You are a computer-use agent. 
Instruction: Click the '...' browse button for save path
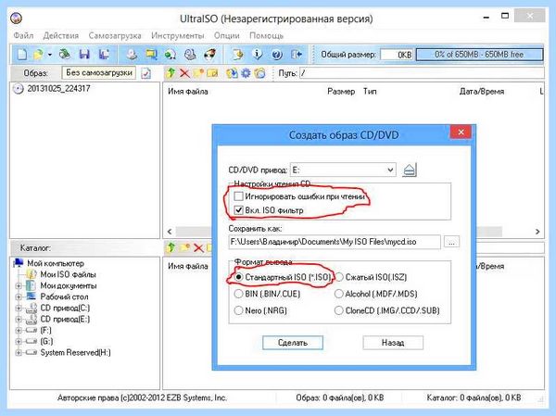coord(451,242)
